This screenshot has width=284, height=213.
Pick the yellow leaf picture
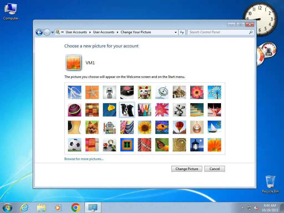click(109, 110)
